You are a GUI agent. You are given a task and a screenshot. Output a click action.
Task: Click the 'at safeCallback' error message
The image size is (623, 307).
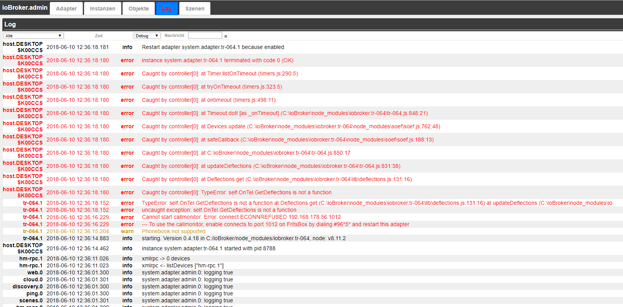(x=288, y=140)
